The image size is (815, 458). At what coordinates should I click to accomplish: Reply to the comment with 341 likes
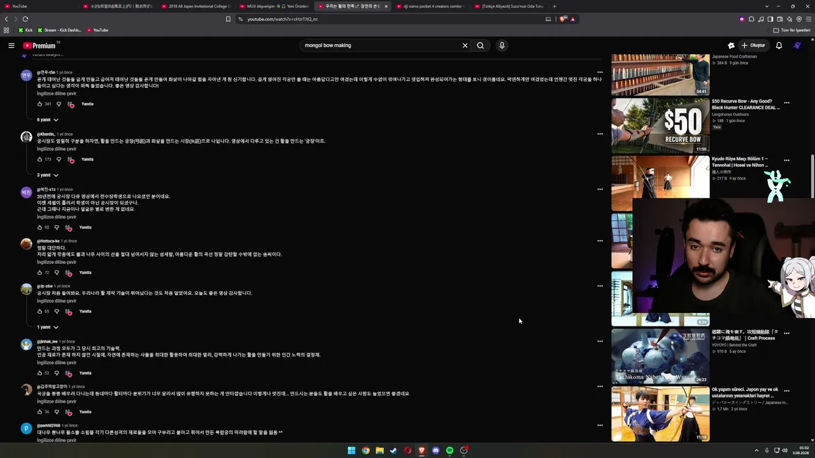[x=87, y=104]
